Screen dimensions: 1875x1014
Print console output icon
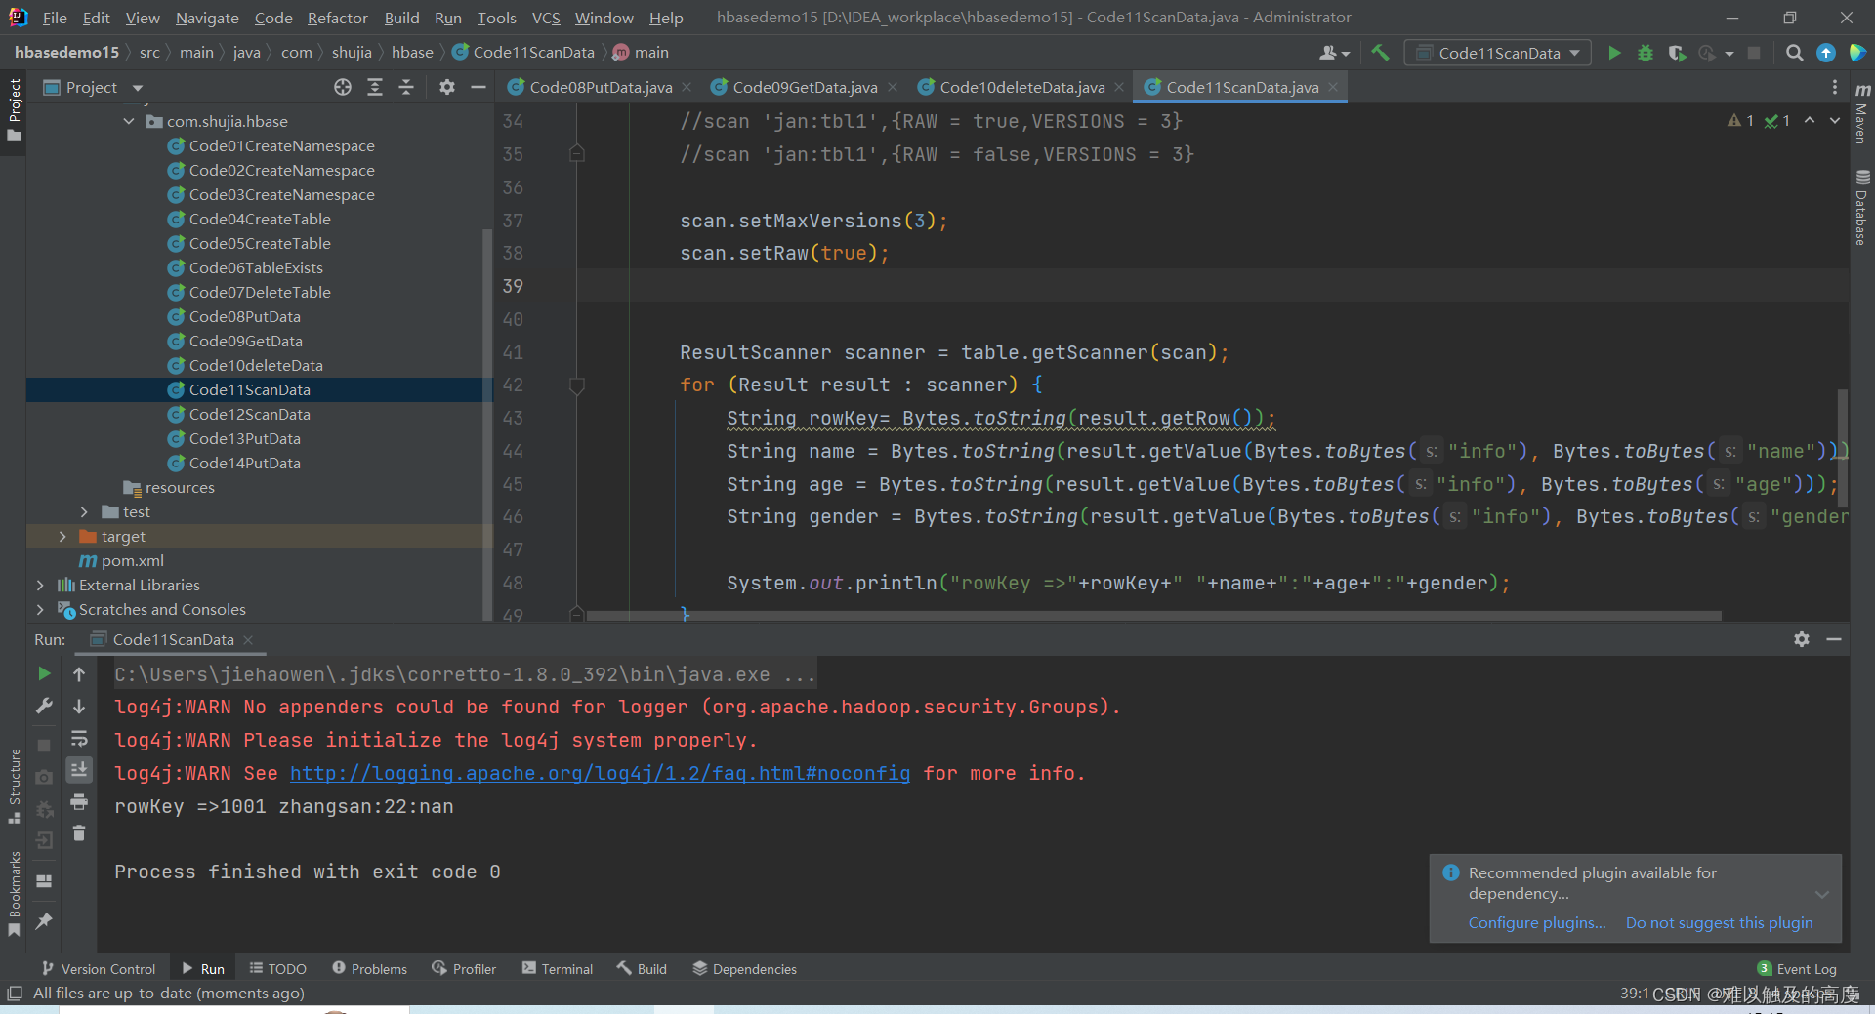pyautogui.click(x=79, y=802)
